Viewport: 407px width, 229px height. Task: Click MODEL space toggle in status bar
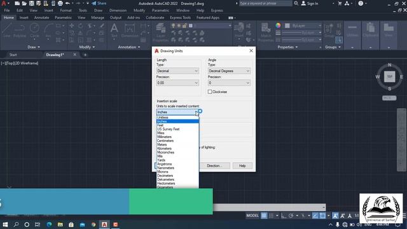(252, 216)
